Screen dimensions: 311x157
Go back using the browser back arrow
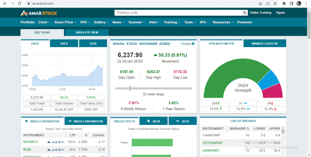[x=5, y=3]
